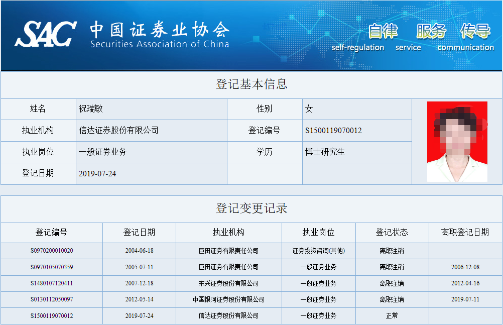Click the 离职登记日期 column header
The height and width of the screenshot is (325, 503).
point(465,232)
